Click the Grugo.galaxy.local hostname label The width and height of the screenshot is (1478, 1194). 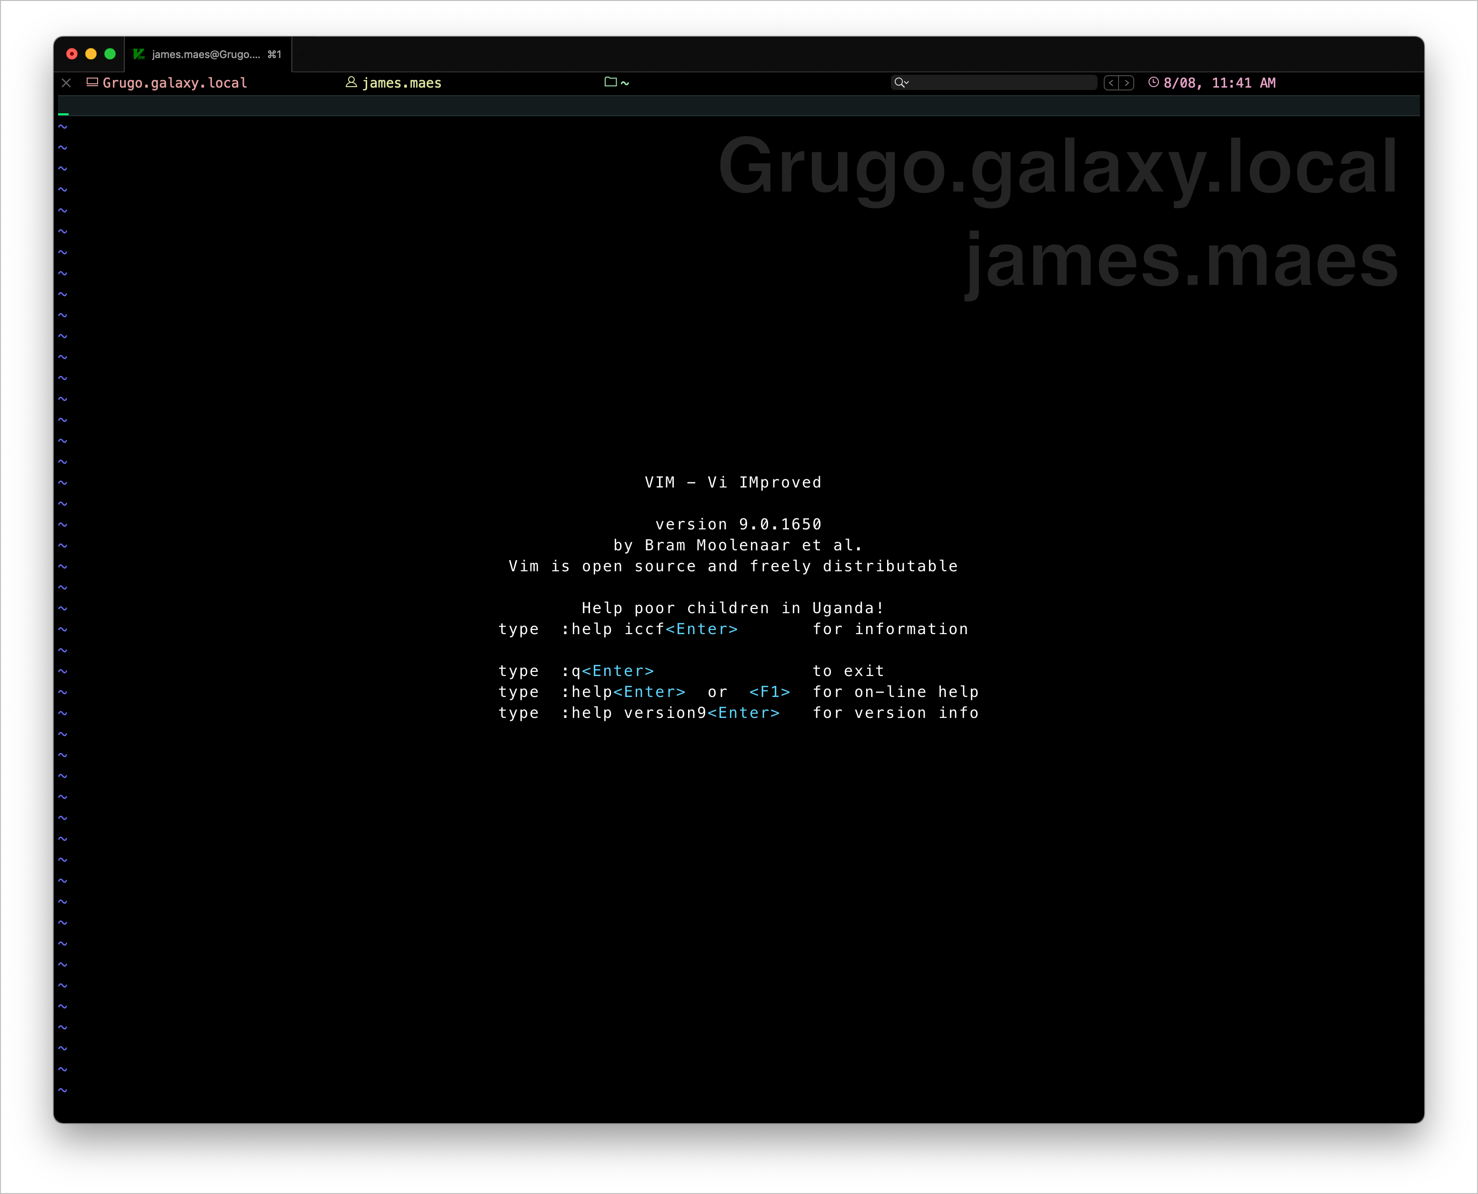(175, 82)
